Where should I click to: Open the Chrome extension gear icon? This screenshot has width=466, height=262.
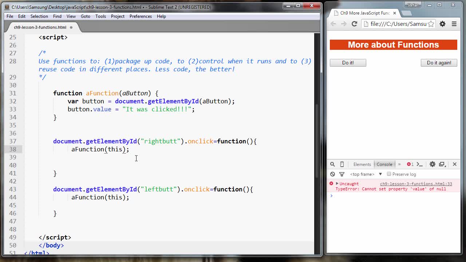(x=442, y=24)
